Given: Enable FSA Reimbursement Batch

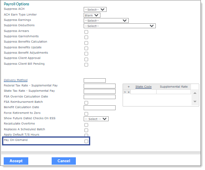Looking at the screenshot, I should click(86, 103).
